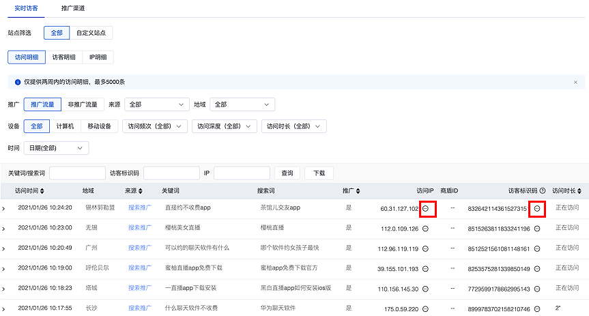Click the 搜索推广 link in the 无锡 row
Image resolution: width=589 pixels, height=316 pixels.
[x=139, y=228]
